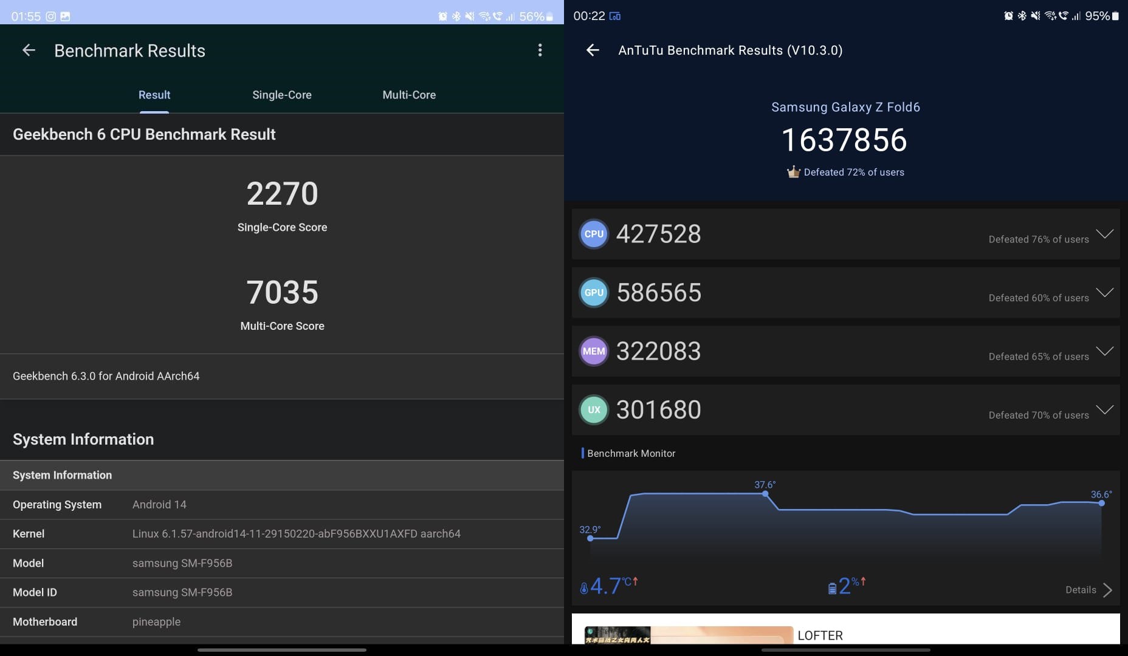This screenshot has height=656, width=1128.
Task: Tap the LOFTER ad thumbnail image
Action: coord(689,635)
